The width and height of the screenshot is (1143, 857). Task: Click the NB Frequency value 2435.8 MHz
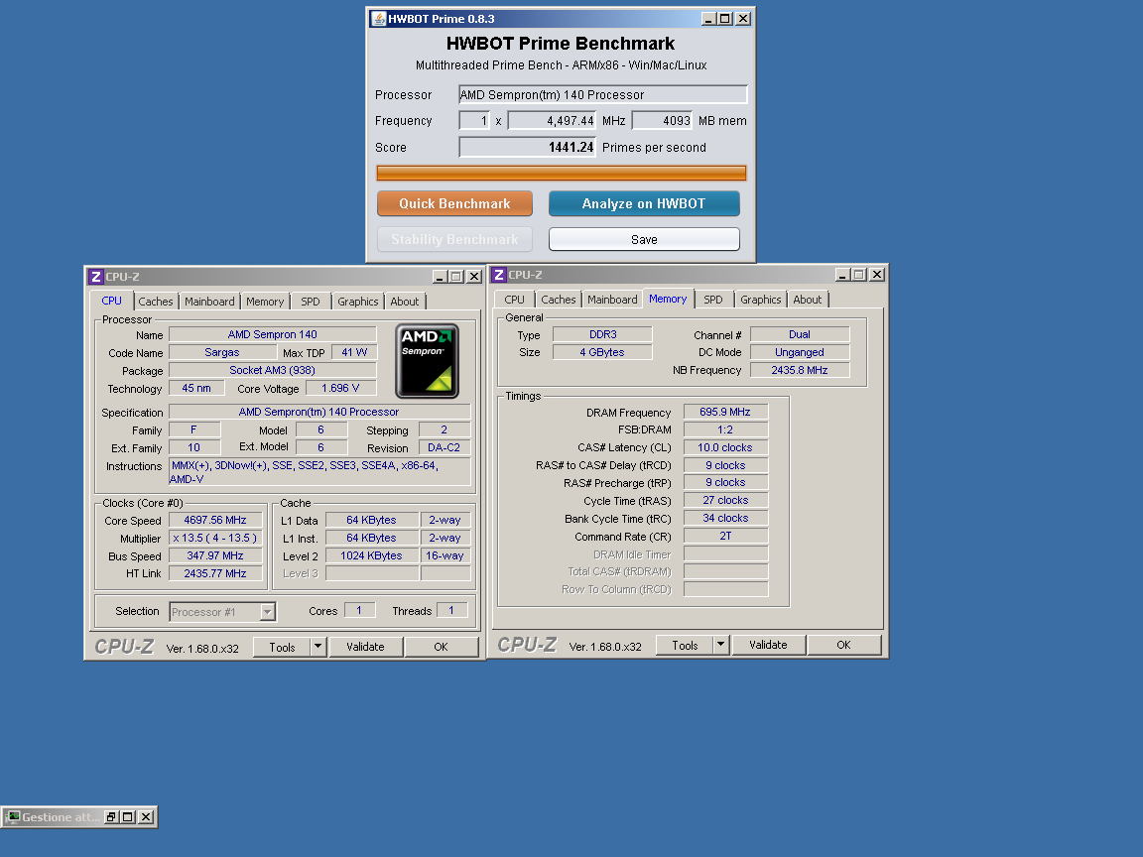point(800,370)
